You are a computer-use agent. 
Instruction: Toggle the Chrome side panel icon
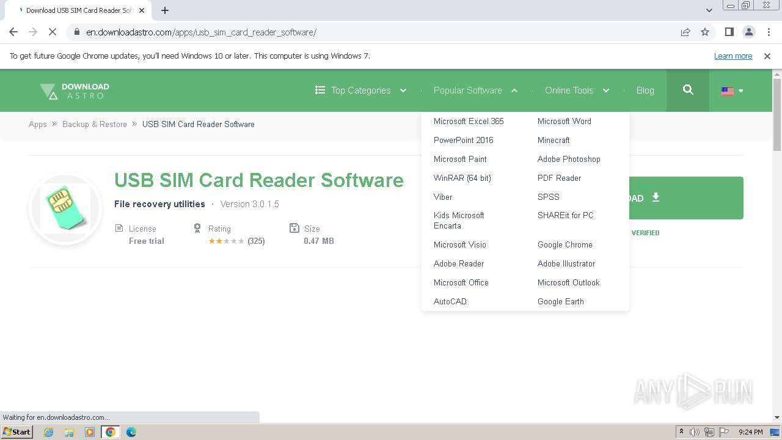pos(729,32)
